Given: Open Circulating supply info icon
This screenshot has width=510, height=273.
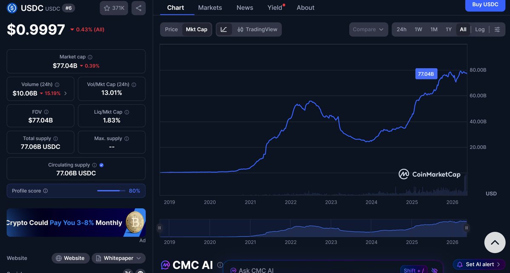Looking at the screenshot, I should (x=94, y=165).
